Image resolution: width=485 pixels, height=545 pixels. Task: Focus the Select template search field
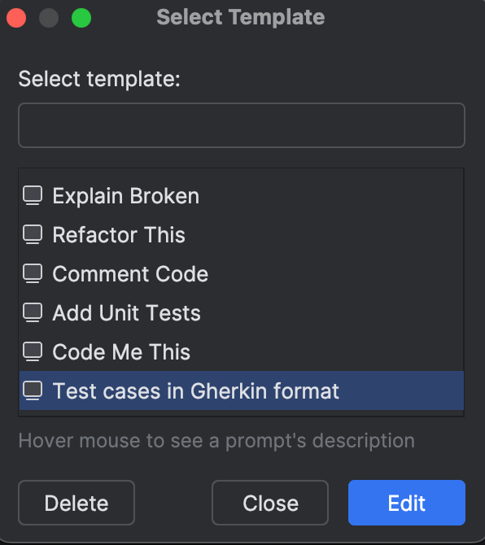pos(242,125)
